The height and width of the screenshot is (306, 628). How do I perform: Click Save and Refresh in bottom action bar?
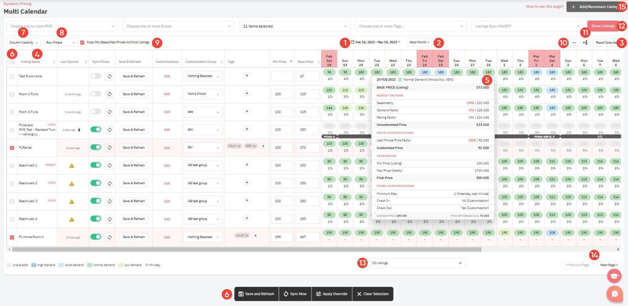pyautogui.click(x=256, y=294)
